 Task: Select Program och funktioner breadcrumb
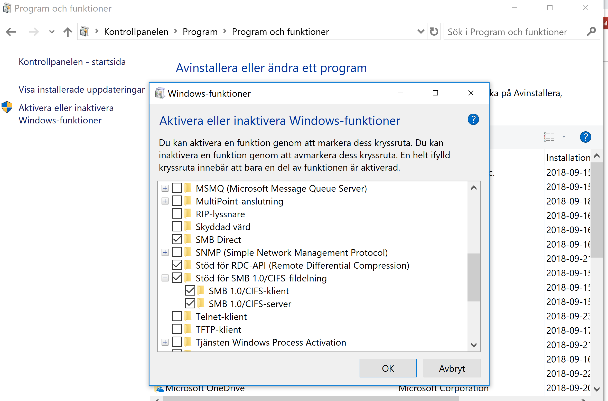(280, 32)
